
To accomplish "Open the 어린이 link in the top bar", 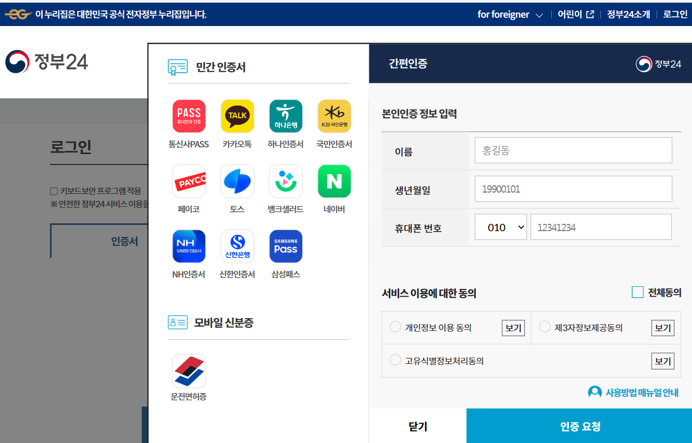I will click(x=575, y=15).
